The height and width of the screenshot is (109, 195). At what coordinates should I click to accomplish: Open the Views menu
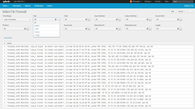click(6, 6)
